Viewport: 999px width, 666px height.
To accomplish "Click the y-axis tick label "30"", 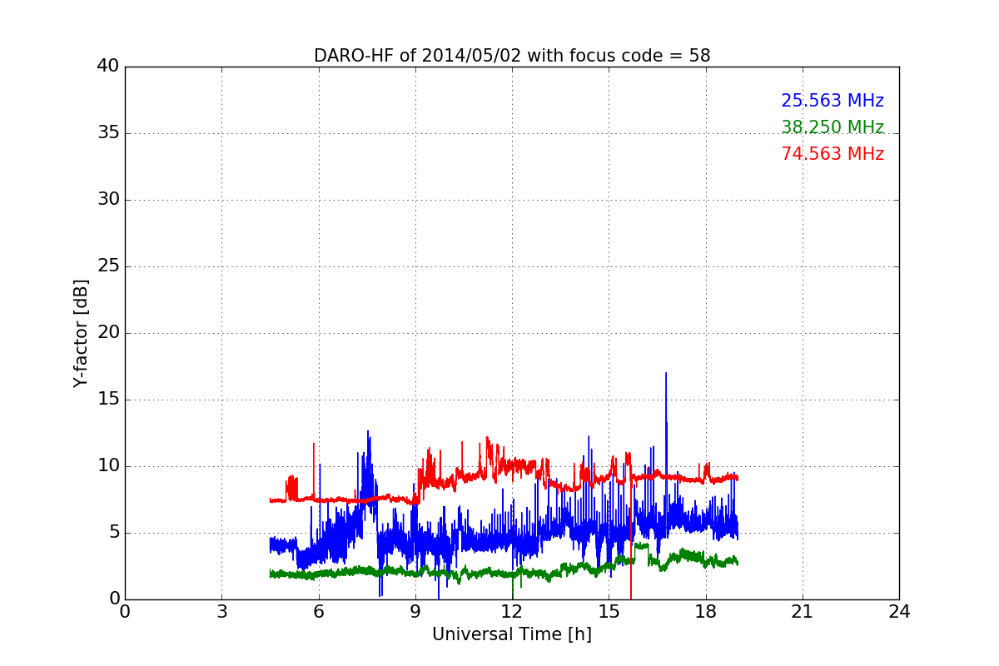I will (x=108, y=200).
